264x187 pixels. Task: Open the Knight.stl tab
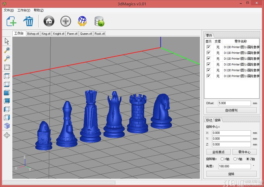point(59,33)
